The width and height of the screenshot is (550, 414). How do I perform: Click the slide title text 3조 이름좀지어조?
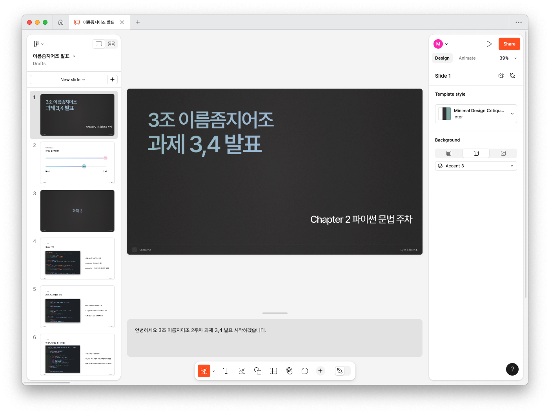[211, 120]
